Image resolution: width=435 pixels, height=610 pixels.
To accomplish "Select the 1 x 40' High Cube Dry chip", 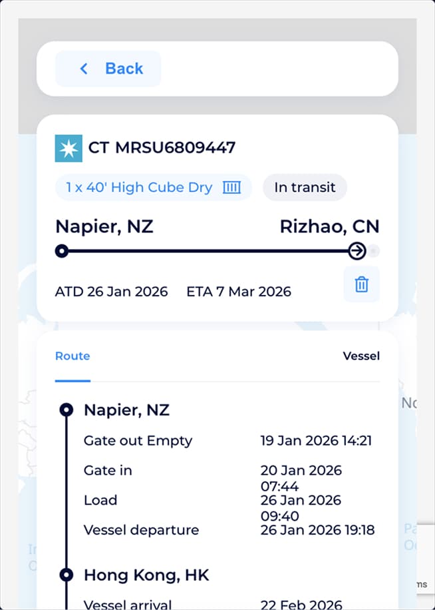I will coord(139,188).
